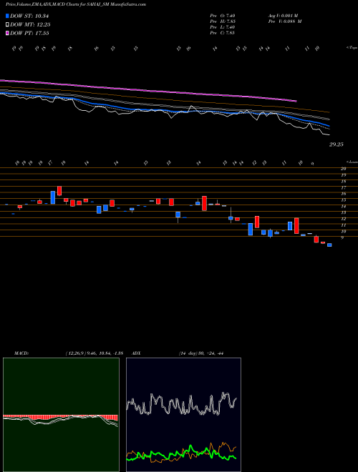Click the 'Pre C: 7.85' close value

point(223,33)
